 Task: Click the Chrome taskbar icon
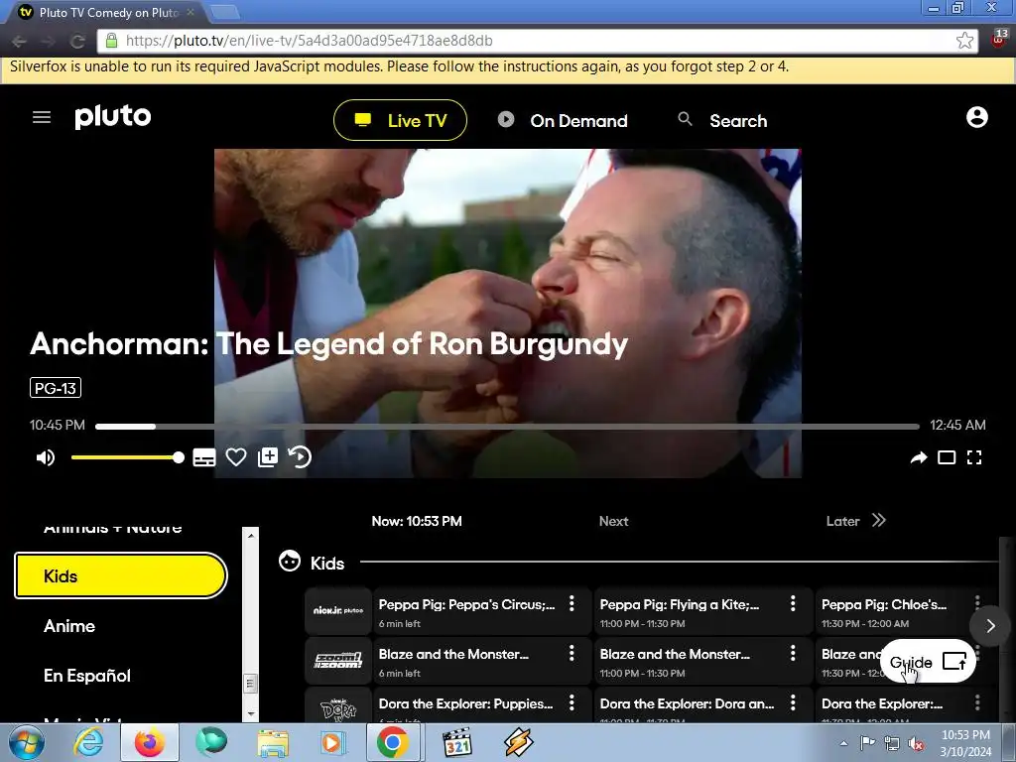point(393,742)
